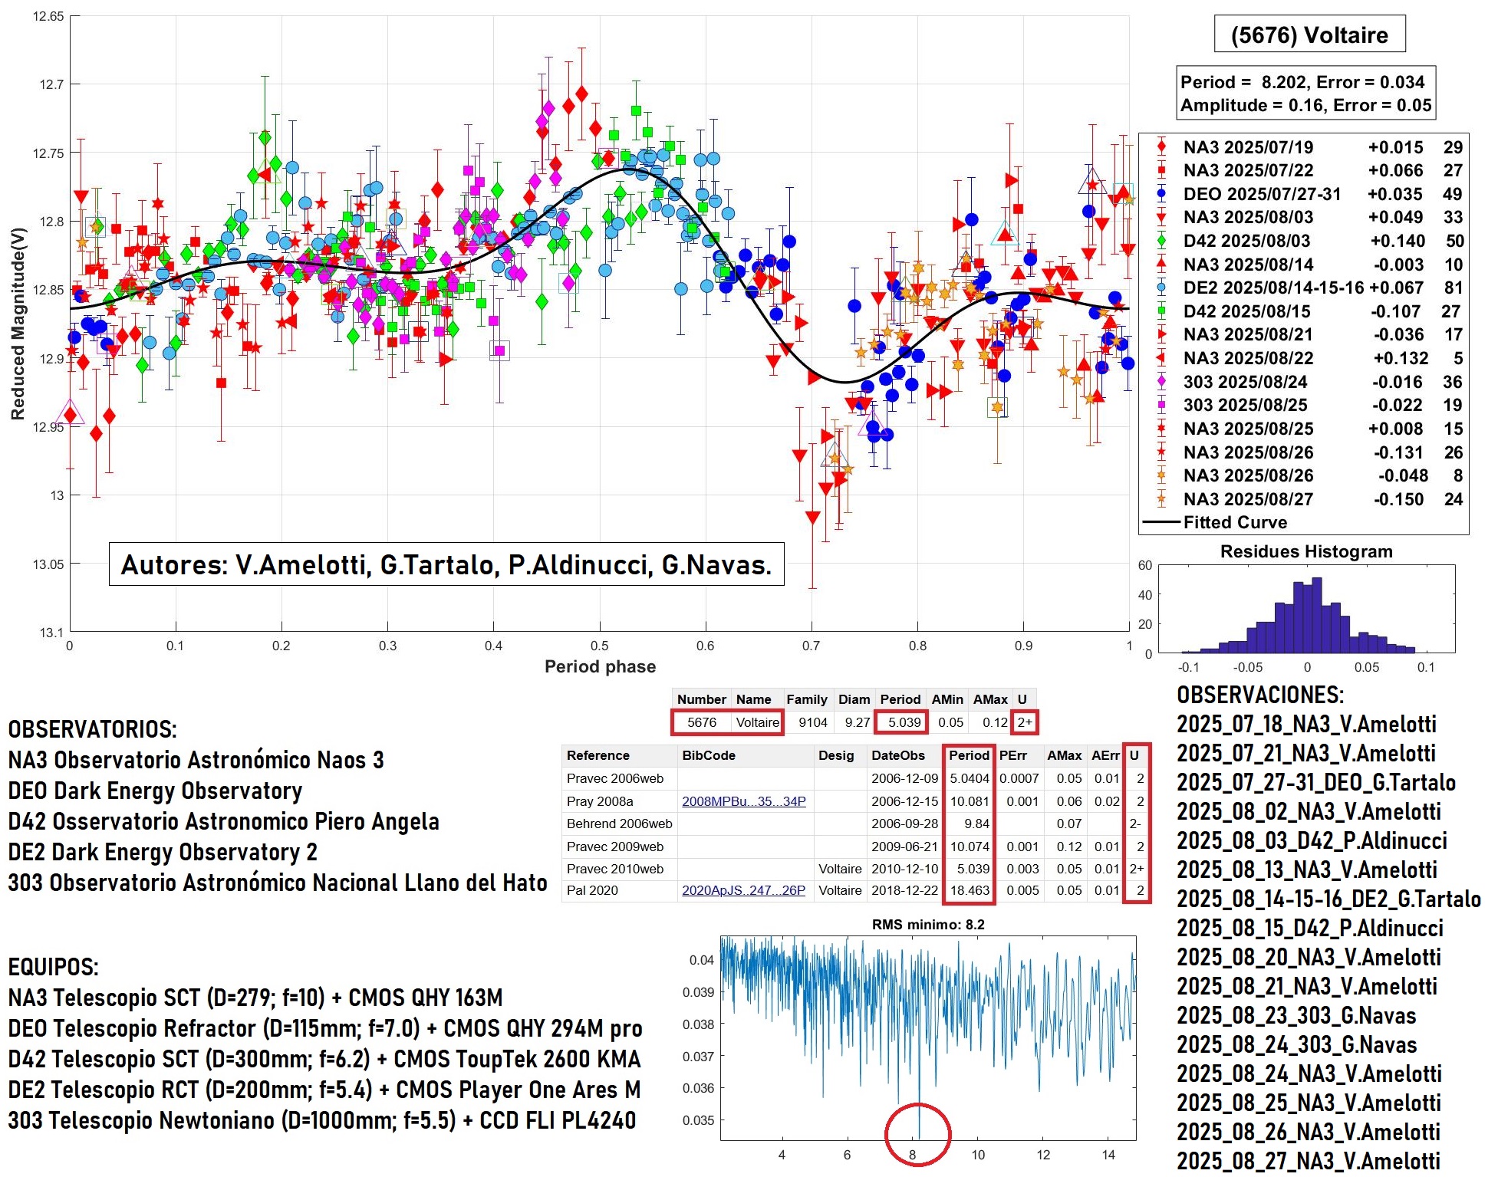Viewport: 1498px width, 1177px height.
Task: Open the 2020ApJS..247...26P BibCode link
Action: [743, 890]
